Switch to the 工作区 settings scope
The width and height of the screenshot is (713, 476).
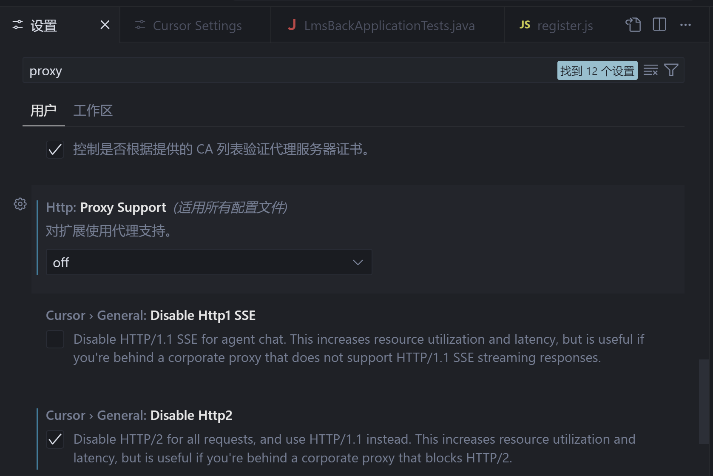click(93, 110)
